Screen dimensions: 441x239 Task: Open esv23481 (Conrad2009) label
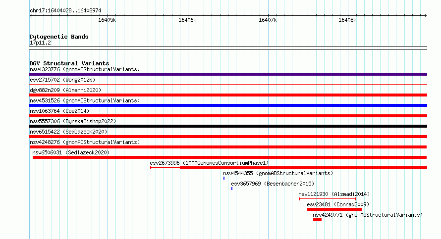pos(338,204)
